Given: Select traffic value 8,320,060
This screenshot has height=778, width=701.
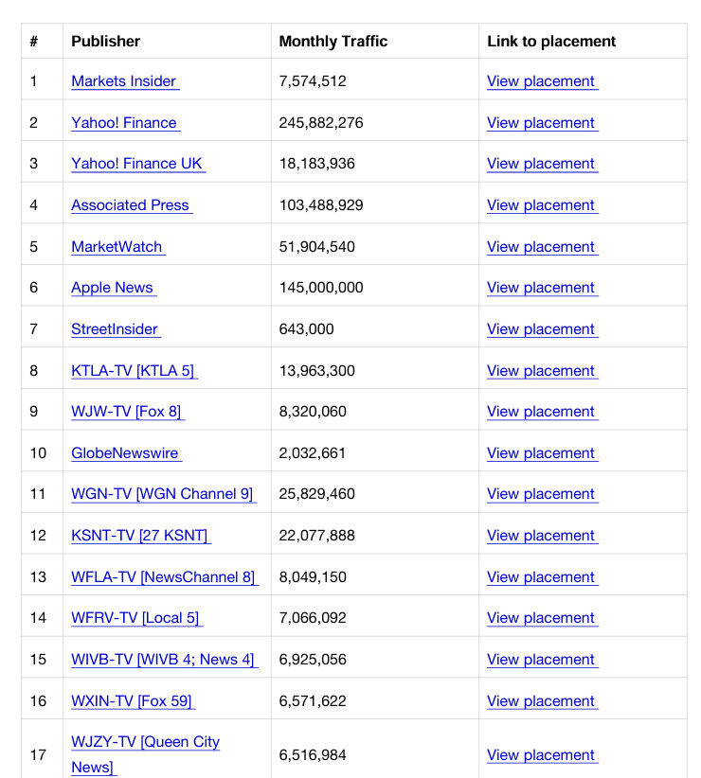Looking at the screenshot, I should [x=313, y=412].
